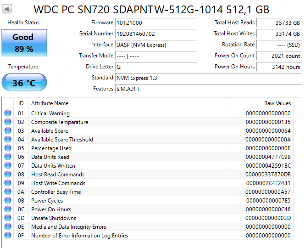
Task: Click the Raw Values column header
Action: [277, 103]
